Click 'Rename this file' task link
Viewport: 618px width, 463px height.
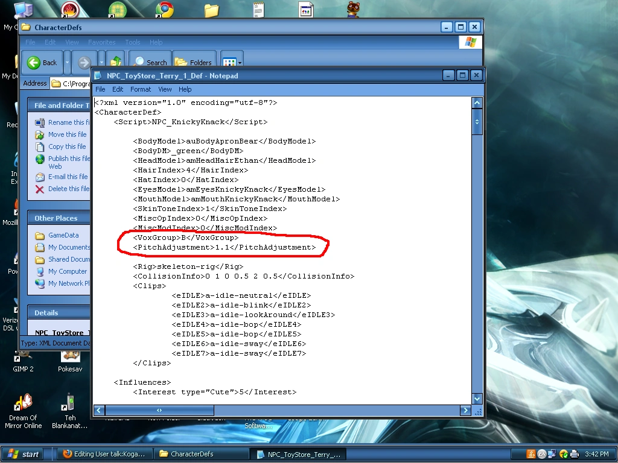(x=69, y=122)
